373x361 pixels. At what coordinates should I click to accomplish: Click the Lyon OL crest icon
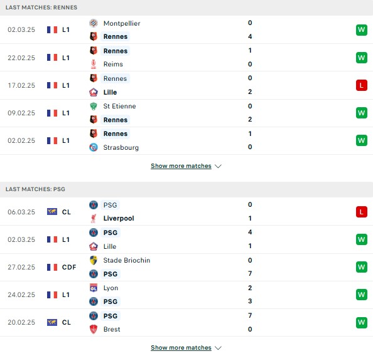pyautogui.click(x=94, y=288)
